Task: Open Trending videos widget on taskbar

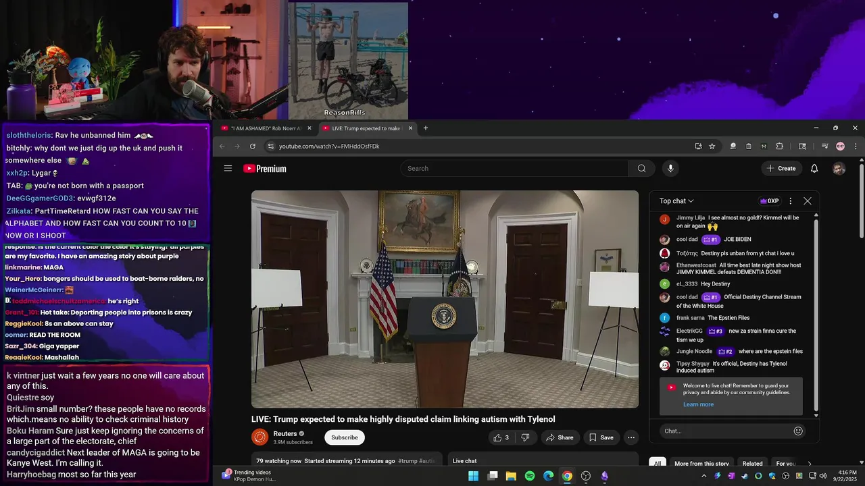Action: [x=249, y=476]
